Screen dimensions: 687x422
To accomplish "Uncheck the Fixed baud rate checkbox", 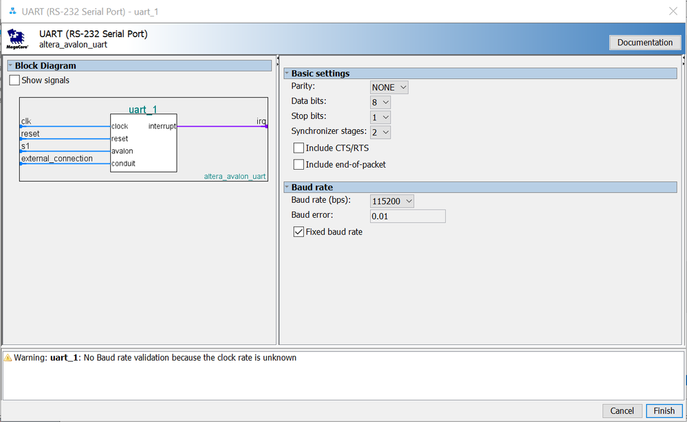I will coord(298,232).
